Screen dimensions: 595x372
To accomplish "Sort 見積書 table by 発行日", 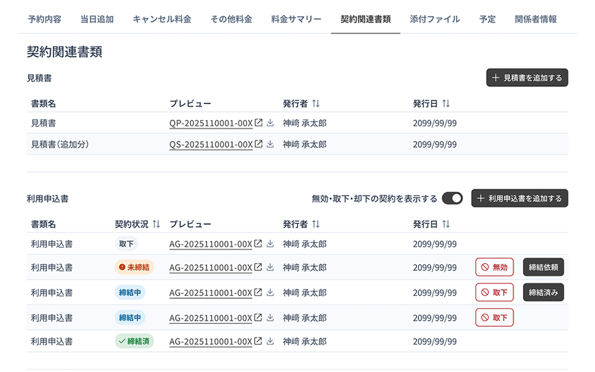I will click(446, 104).
